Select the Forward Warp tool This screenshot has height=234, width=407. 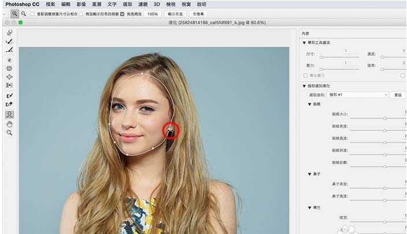[x=10, y=33]
